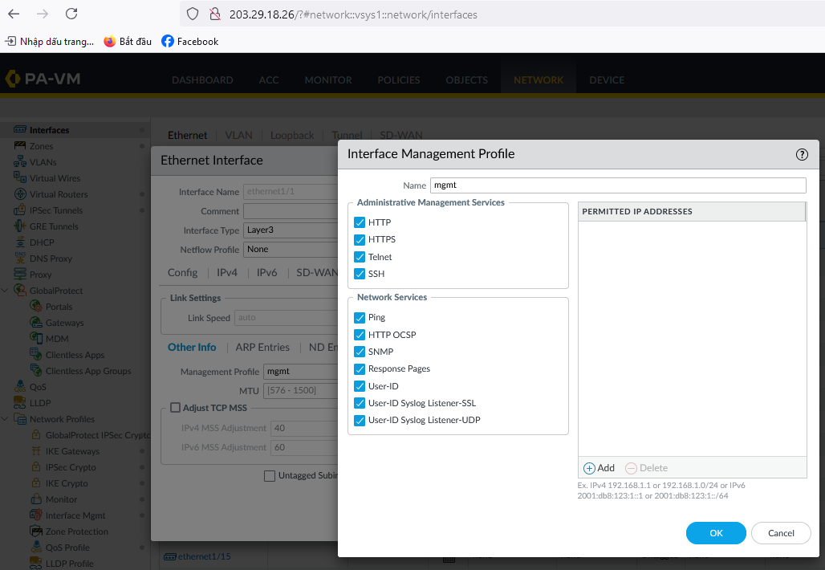Disable the HTTP OCSP service checkbox
Image resolution: width=825 pixels, height=570 pixels.
(x=360, y=335)
